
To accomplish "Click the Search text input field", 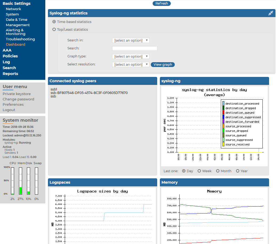I will [x=135, y=49].
